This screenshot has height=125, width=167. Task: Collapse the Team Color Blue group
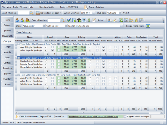pos(18,44)
